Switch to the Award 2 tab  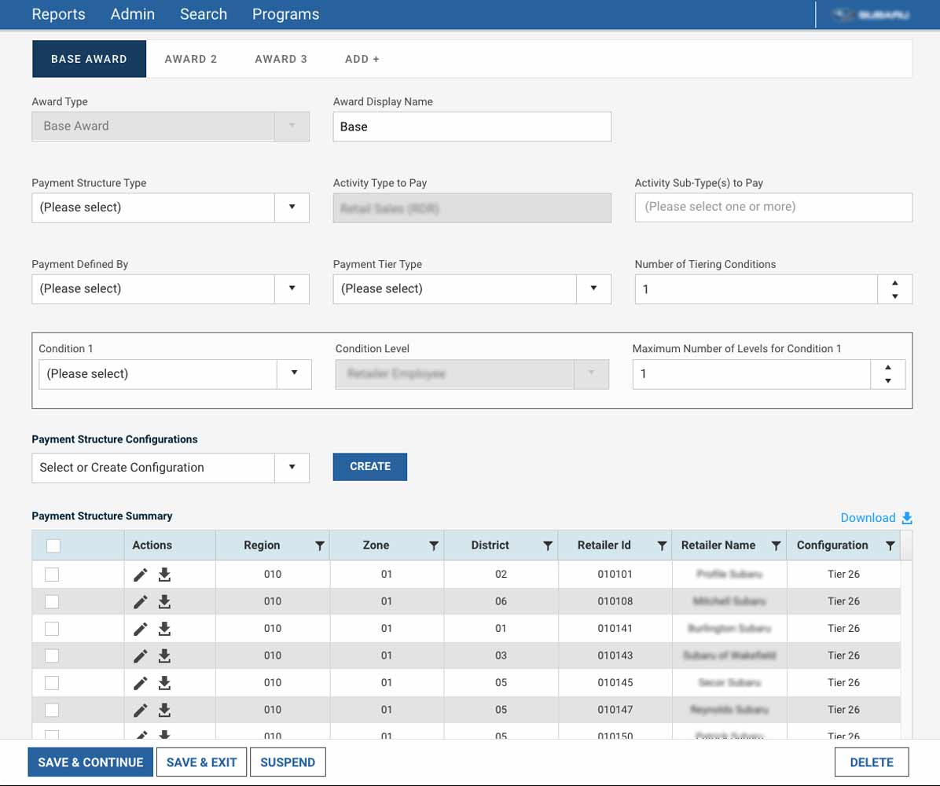pos(191,59)
